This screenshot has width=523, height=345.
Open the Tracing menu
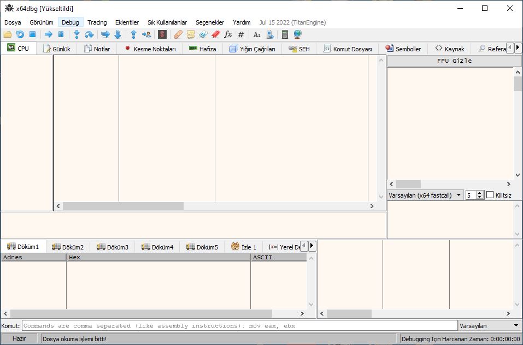click(x=97, y=22)
